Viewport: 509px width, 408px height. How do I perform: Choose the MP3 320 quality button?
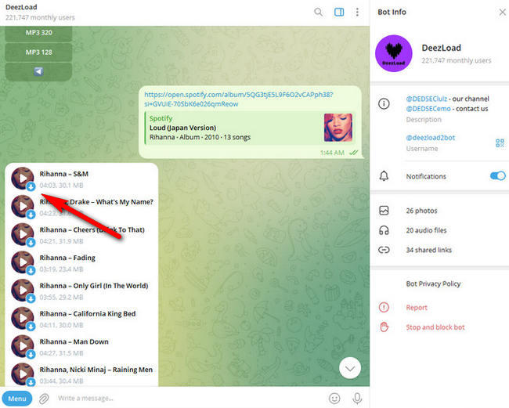[38, 33]
